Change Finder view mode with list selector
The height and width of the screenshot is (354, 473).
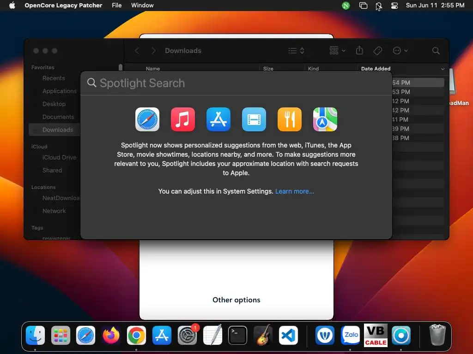point(296,51)
